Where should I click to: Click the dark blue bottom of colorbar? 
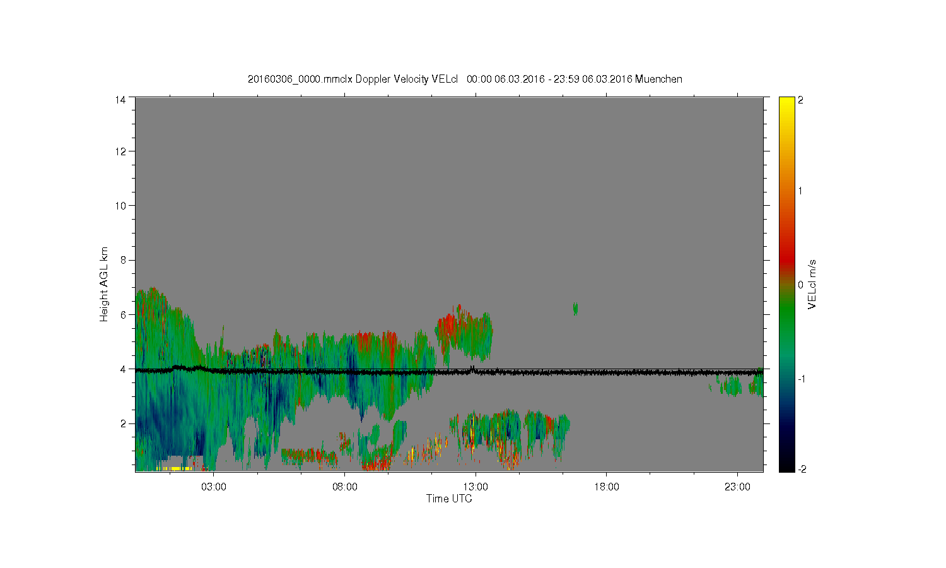786,435
